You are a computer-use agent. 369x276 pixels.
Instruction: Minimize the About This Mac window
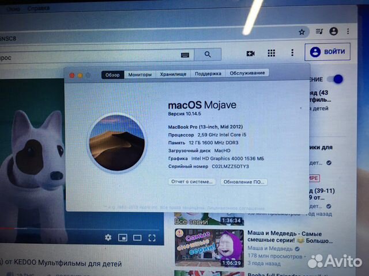tap(80, 75)
